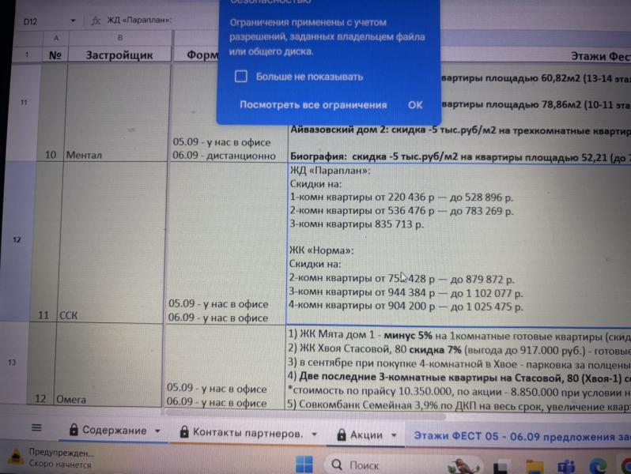Click the ЖД «Параплан»: offers cell
This screenshot has width=631, height=474.
pos(459,244)
